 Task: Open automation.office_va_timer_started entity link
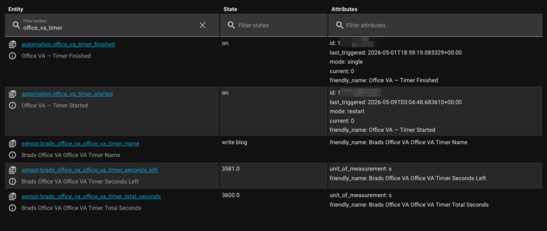coord(67,94)
